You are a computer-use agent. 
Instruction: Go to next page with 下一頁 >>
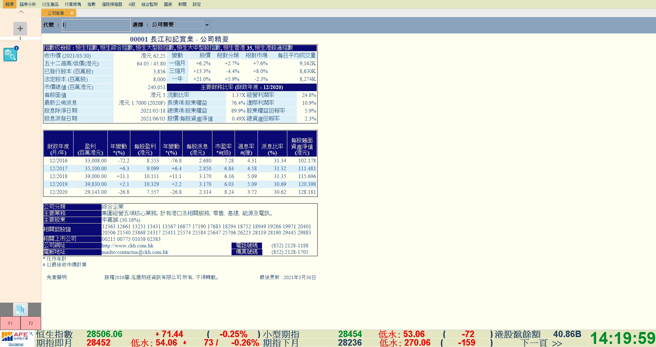[541, 343]
